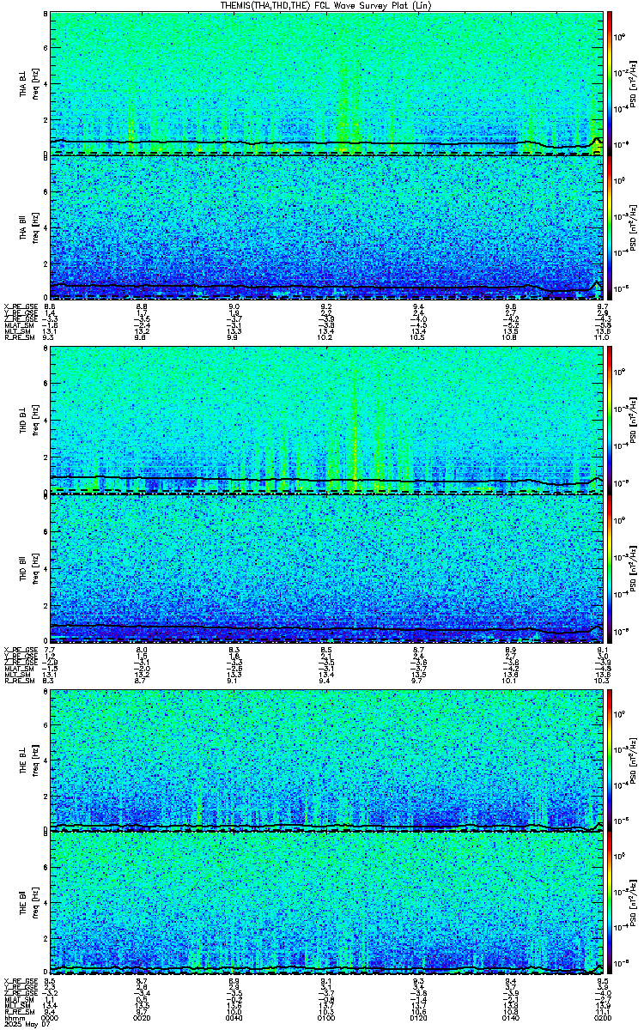Click the PSD label of THD B-perpendicular color bar
This screenshot has width=644, height=1030.
click(x=634, y=421)
